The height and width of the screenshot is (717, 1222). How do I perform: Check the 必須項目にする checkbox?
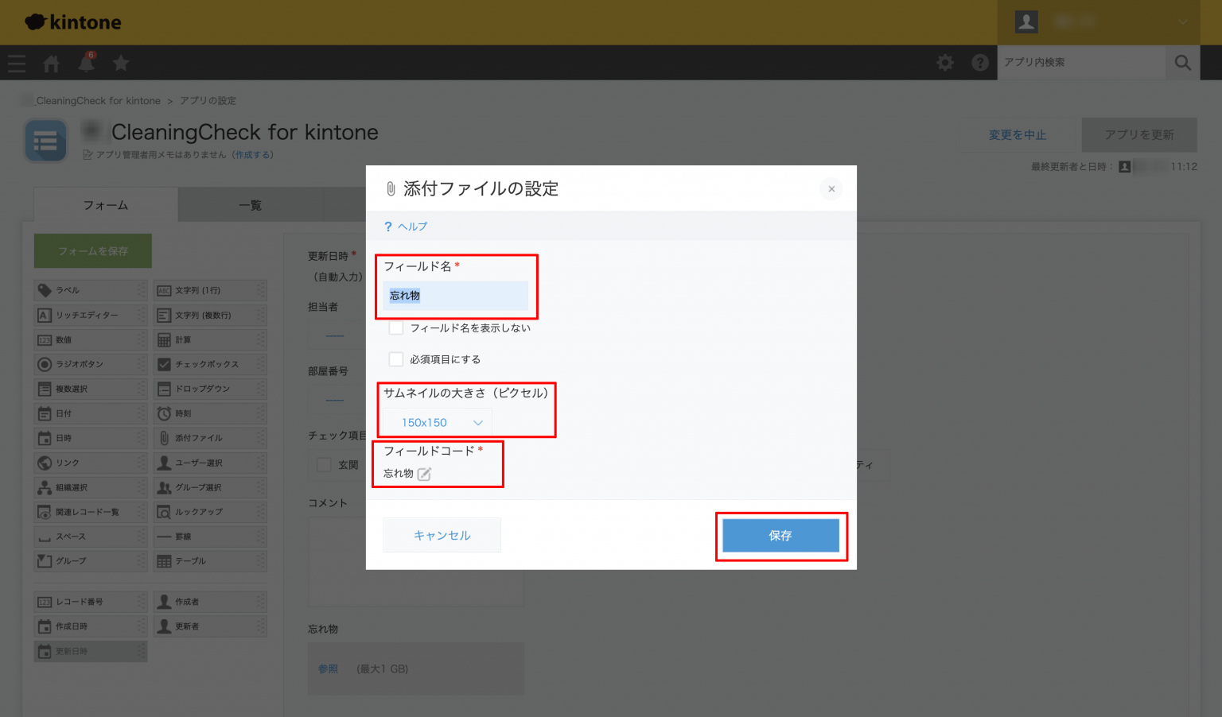[395, 358]
